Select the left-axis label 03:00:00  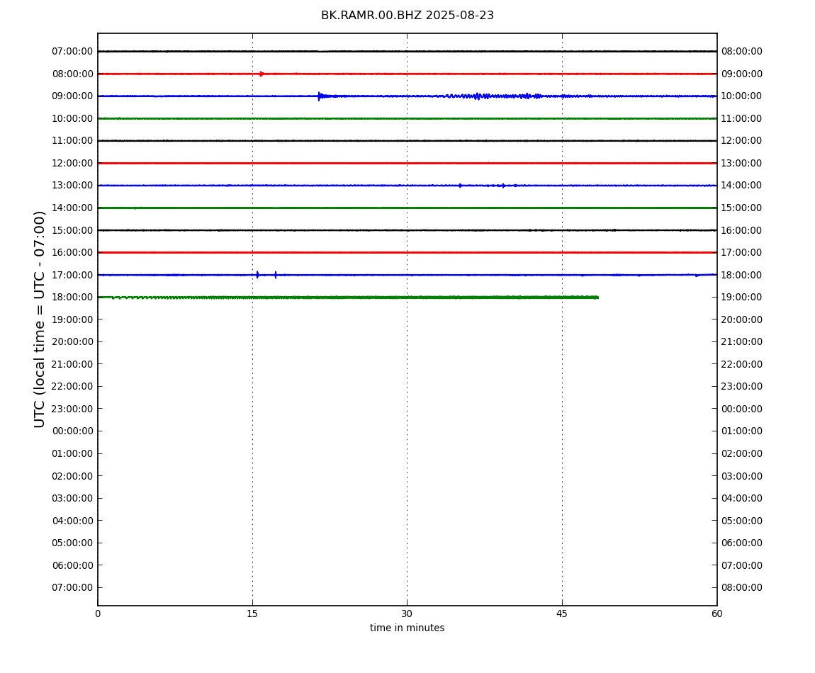click(x=73, y=499)
